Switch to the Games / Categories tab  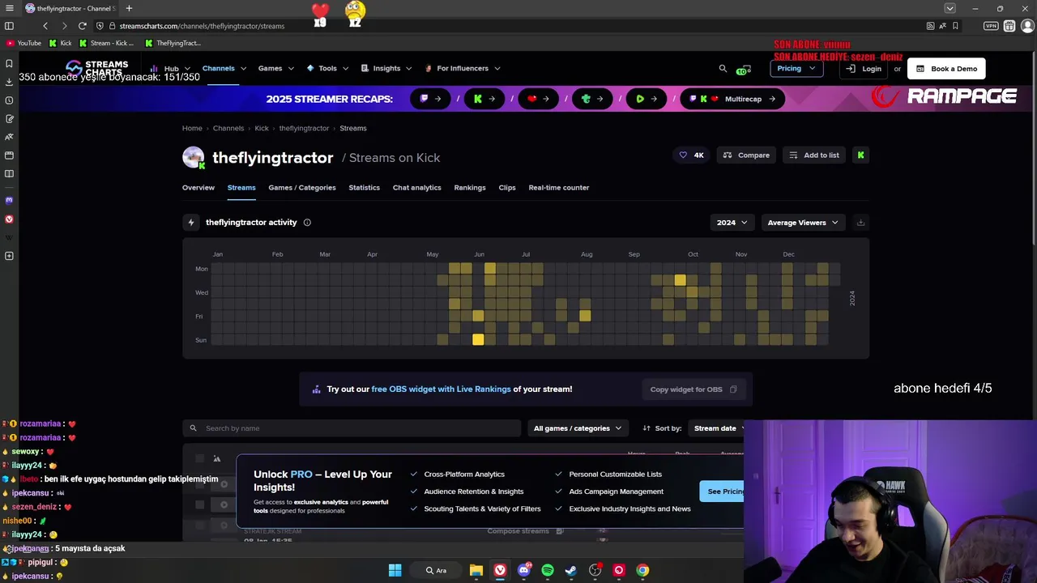pyautogui.click(x=302, y=187)
